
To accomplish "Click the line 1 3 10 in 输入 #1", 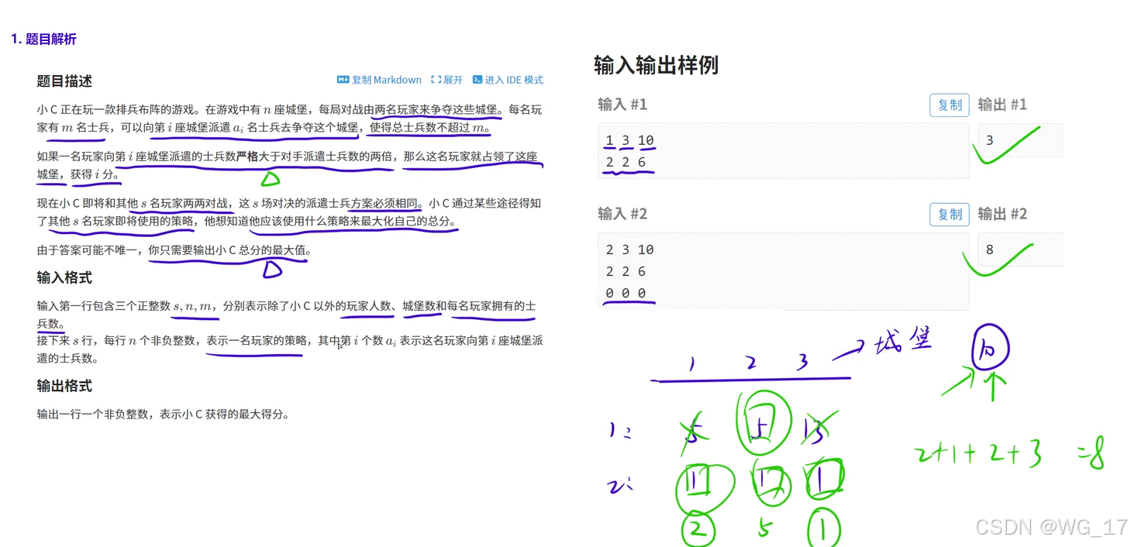I will click(x=629, y=140).
